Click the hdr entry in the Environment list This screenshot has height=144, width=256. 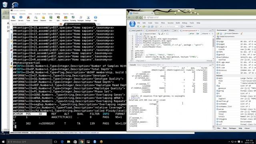click(220, 96)
